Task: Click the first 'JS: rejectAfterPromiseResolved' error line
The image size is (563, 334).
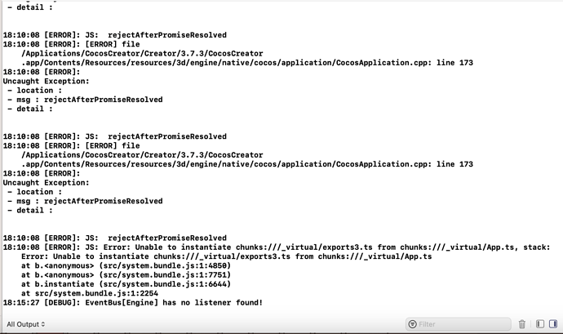Action: coord(115,35)
